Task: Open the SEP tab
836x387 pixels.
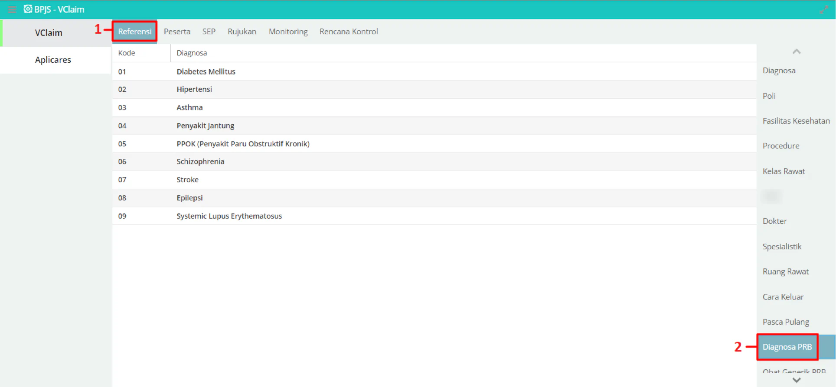Action: tap(209, 32)
